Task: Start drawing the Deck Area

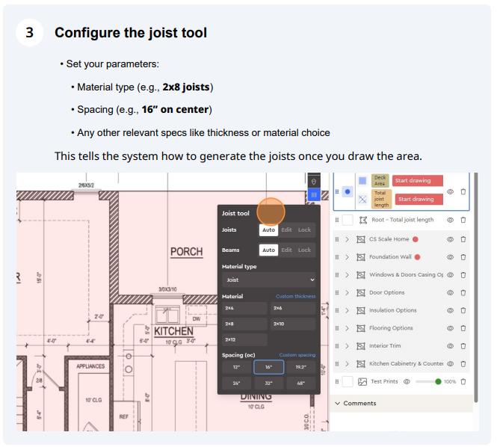Action: pos(418,181)
